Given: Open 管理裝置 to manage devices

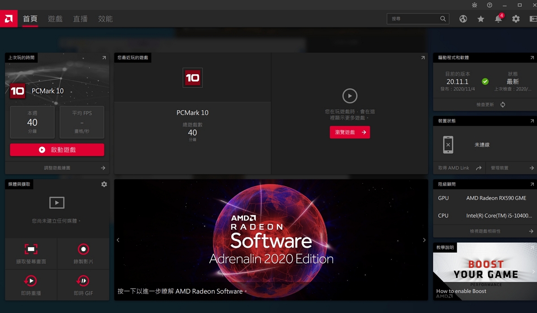Looking at the screenshot, I should [499, 168].
